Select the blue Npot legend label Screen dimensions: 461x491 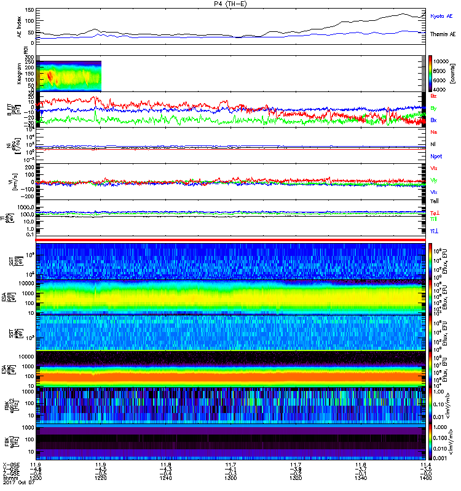tap(436, 157)
